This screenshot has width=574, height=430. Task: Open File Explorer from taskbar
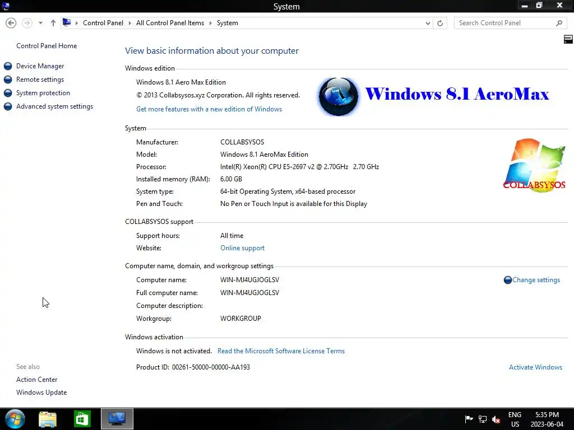(48, 419)
